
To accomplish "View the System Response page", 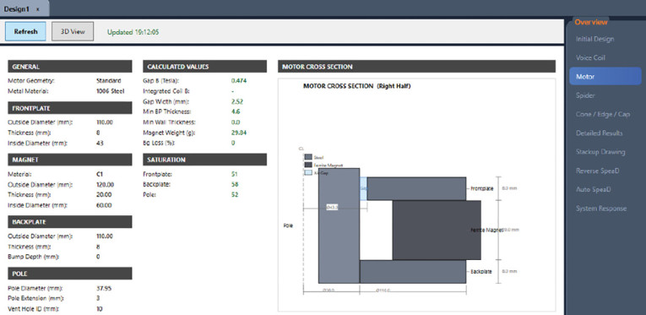I will (601, 209).
